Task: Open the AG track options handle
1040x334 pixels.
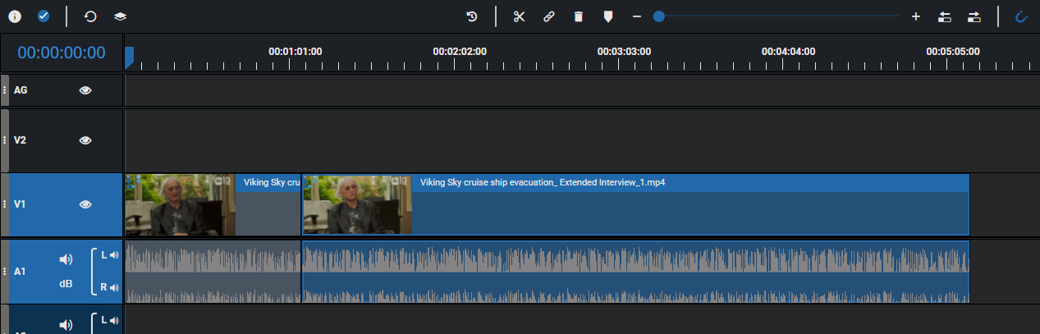Action: (x=5, y=90)
